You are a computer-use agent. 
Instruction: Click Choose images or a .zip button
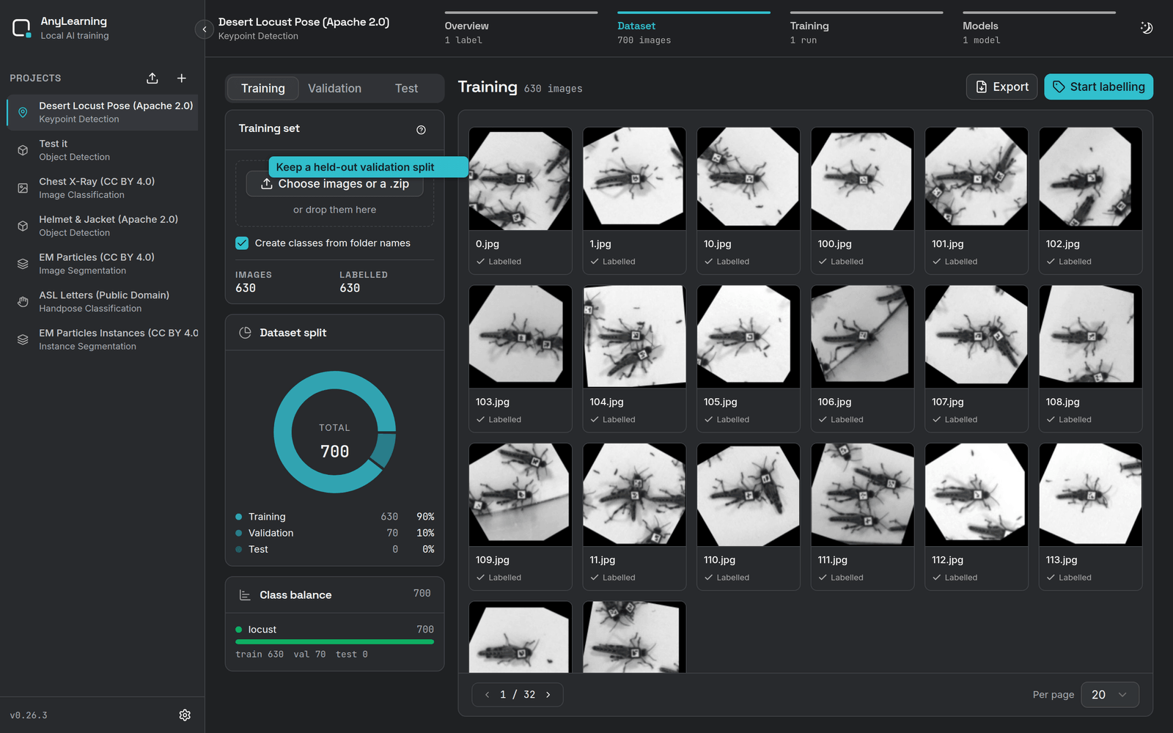coord(335,184)
